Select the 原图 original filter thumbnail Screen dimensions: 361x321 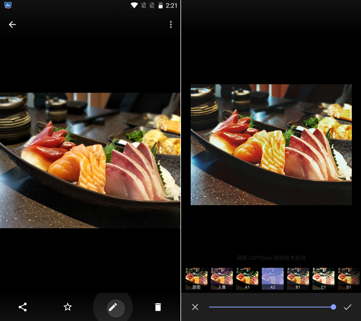click(x=196, y=278)
